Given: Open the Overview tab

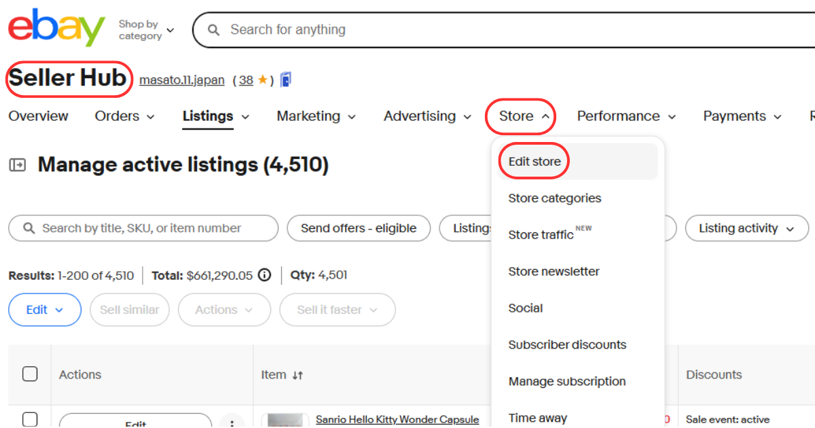Looking at the screenshot, I should (x=38, y=116).
